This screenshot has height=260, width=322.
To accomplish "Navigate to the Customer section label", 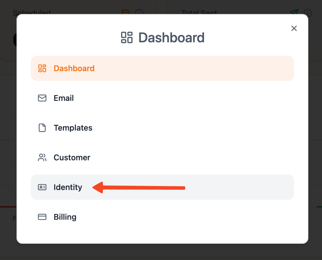I will (72, 158).
